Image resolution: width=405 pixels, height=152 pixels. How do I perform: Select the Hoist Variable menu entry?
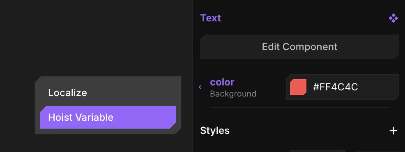108,117
